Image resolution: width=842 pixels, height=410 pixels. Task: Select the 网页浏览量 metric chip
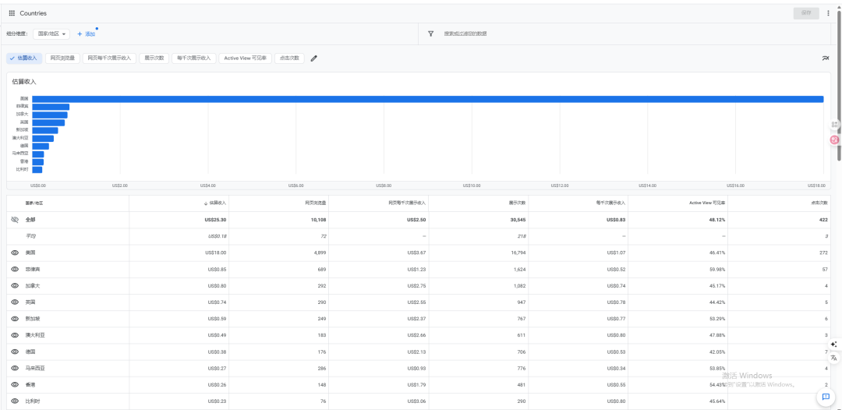point(63,58)
